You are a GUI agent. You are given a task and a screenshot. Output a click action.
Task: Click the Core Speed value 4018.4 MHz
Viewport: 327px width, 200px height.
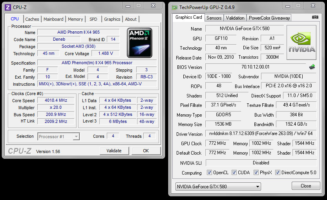click(56, 101)
